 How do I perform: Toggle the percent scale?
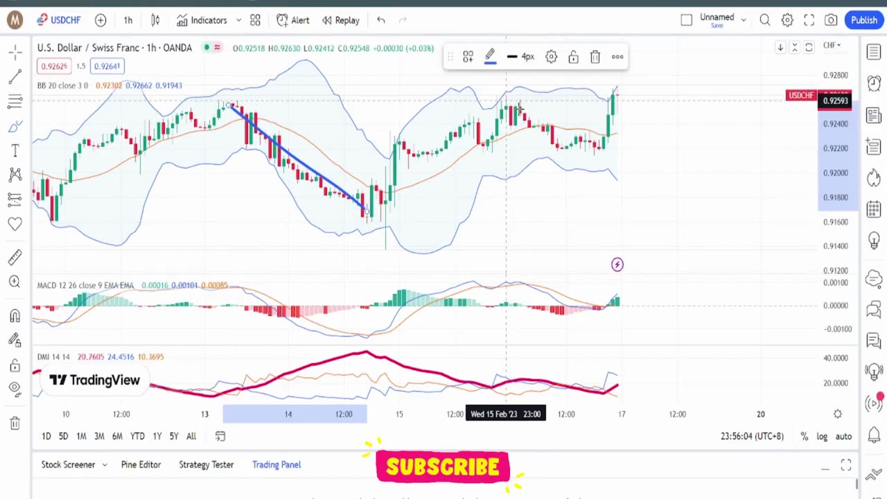[804, 436]
